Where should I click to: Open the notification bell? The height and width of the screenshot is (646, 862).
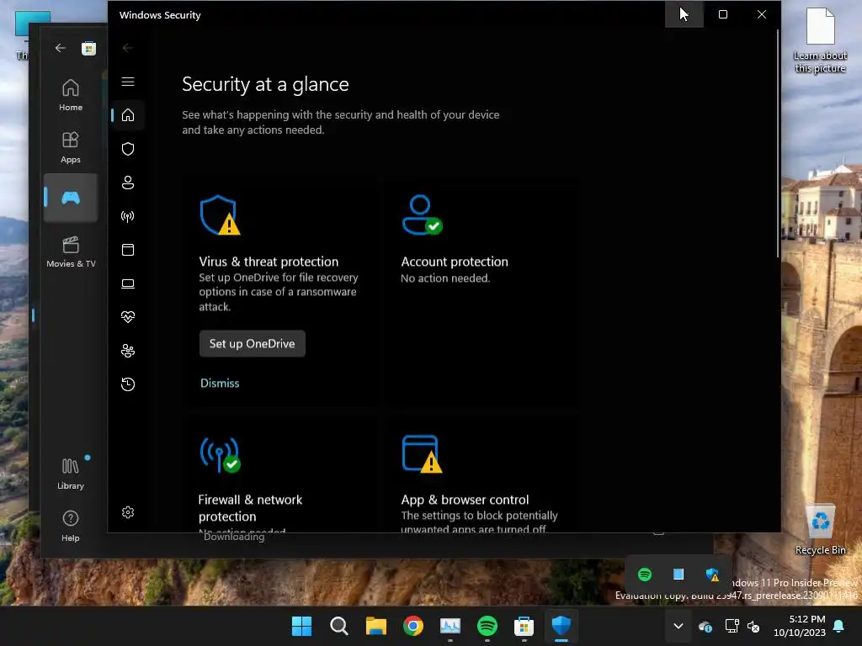pyautogui.click(x=839, y=626)
